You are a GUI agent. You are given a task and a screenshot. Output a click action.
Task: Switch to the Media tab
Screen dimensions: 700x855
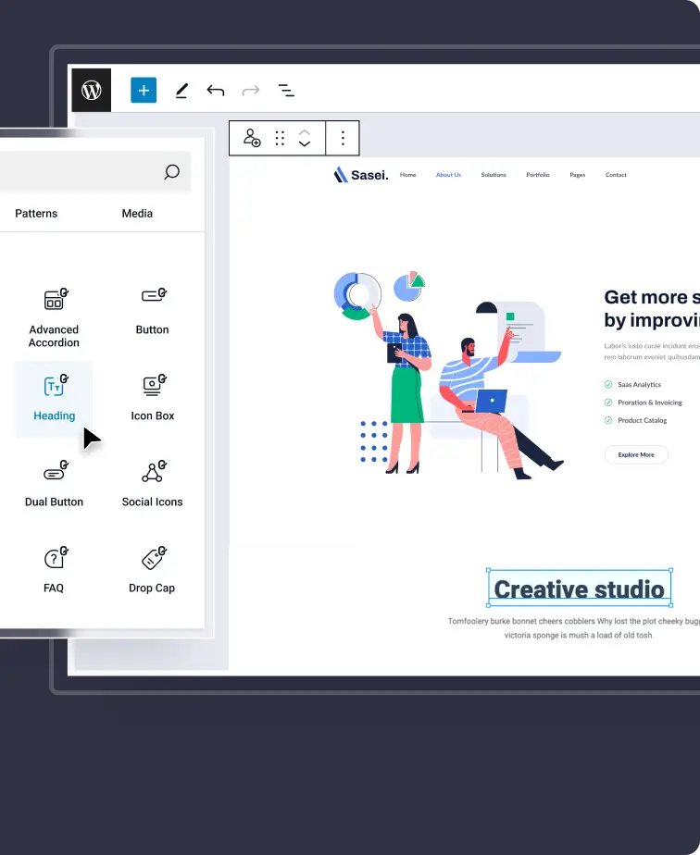pyautogui.click(x=137, y=214)
